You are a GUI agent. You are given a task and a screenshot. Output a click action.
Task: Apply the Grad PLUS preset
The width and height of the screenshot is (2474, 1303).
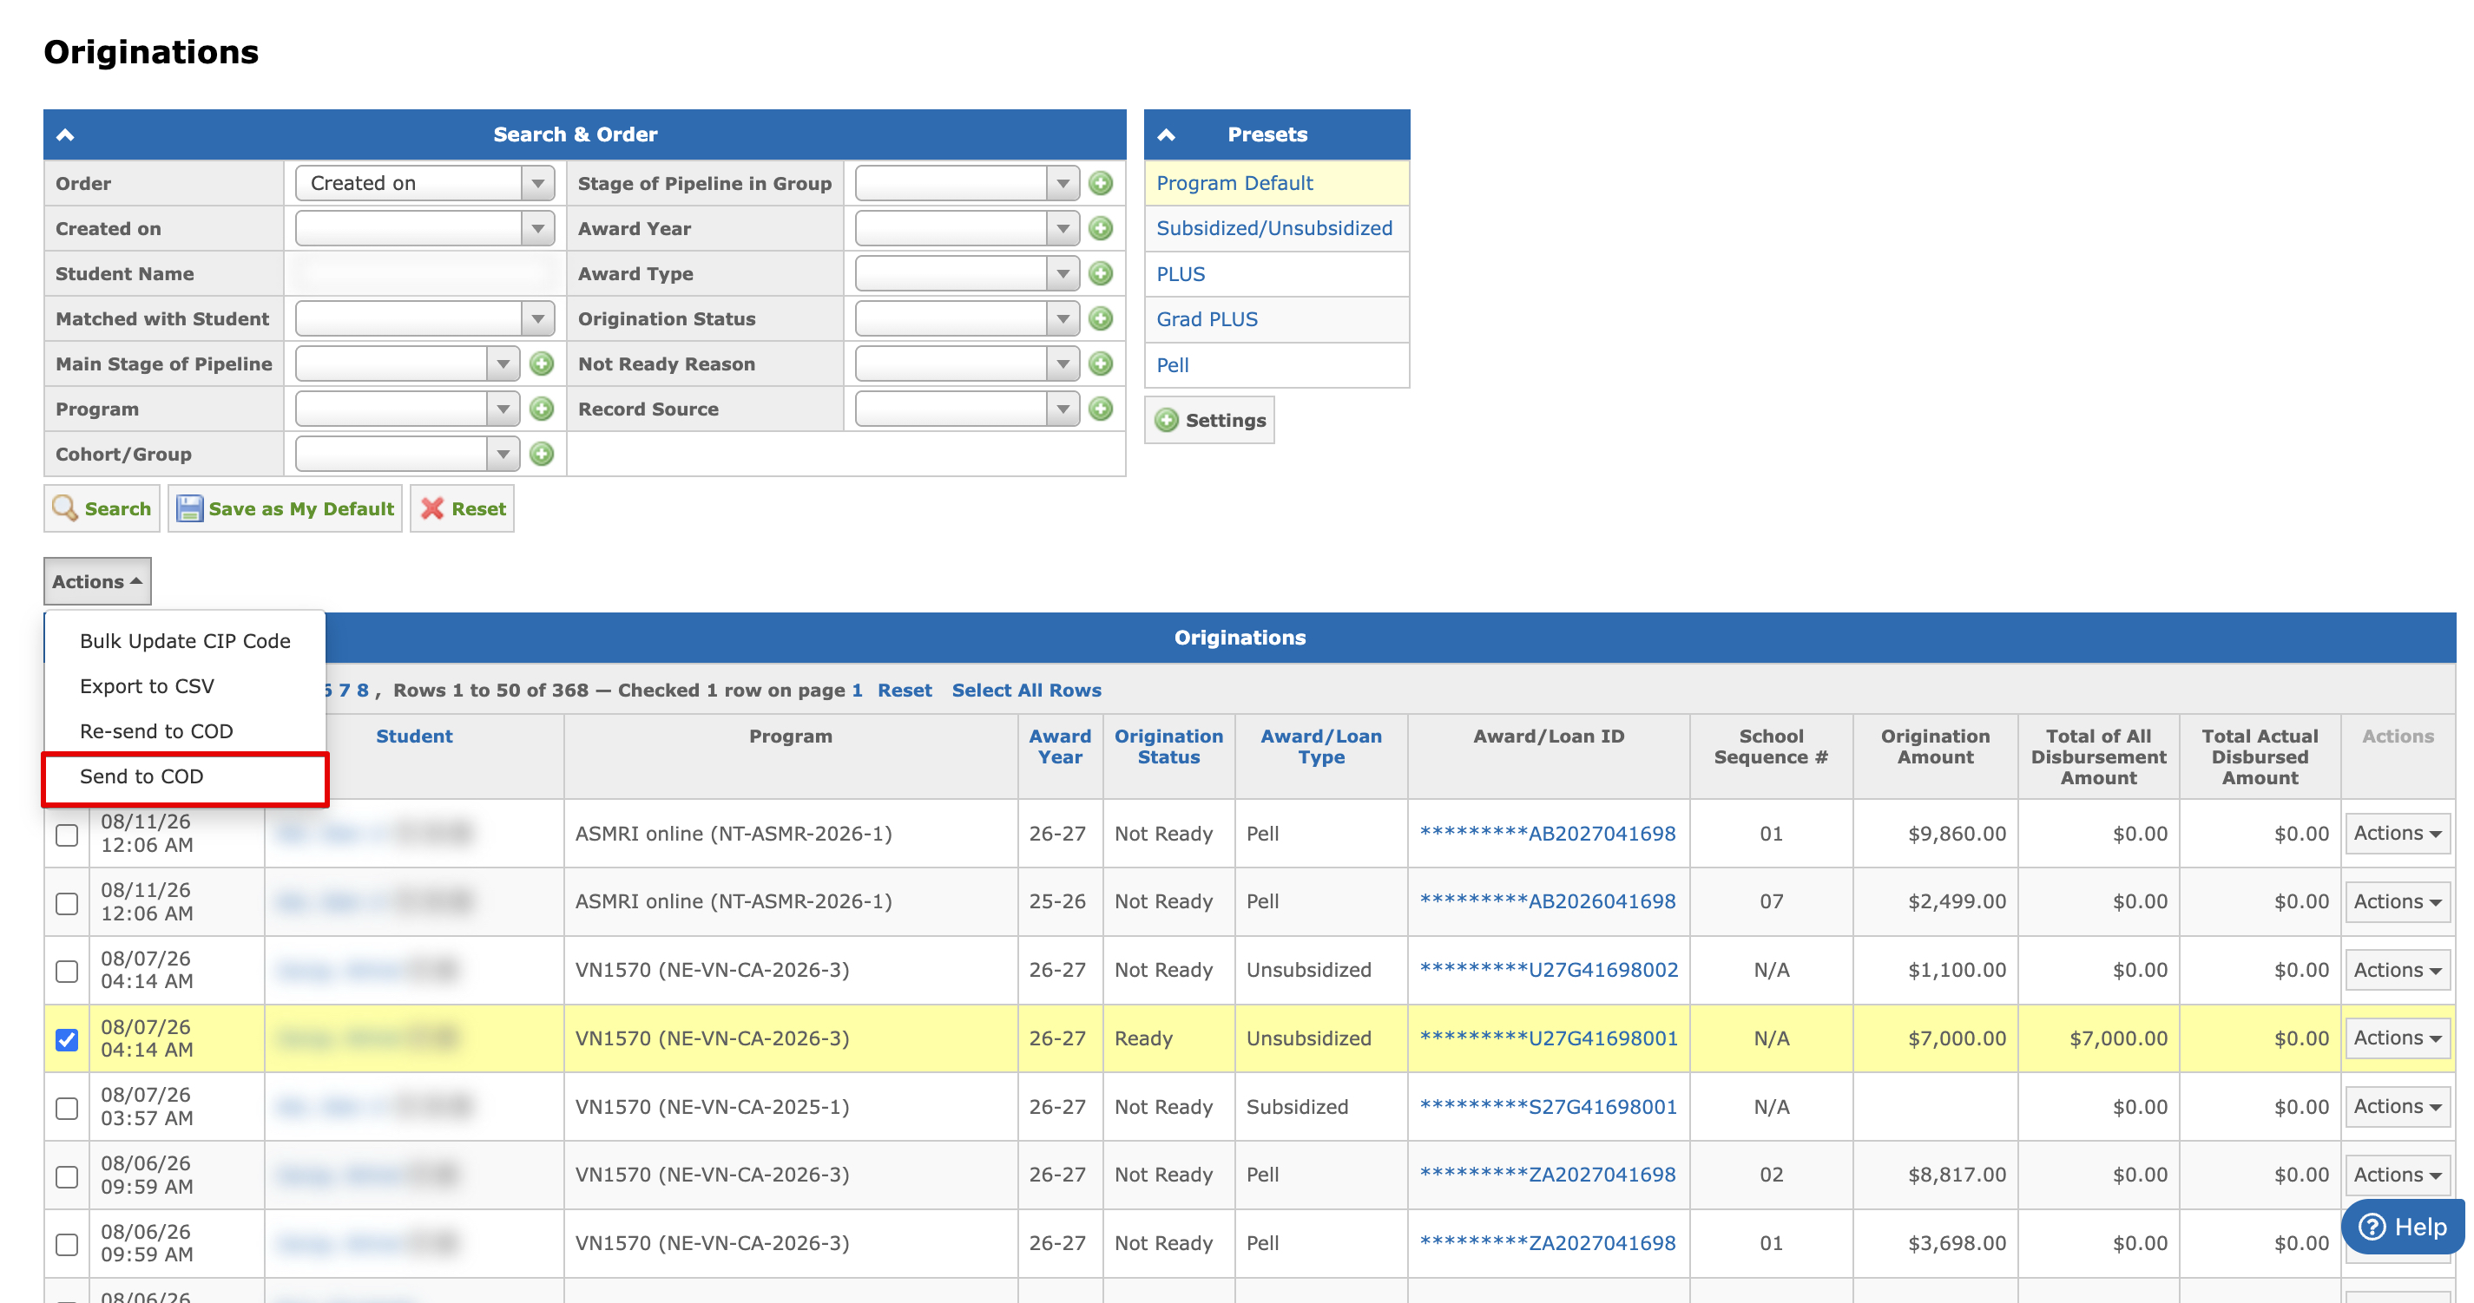(1207, 318)
